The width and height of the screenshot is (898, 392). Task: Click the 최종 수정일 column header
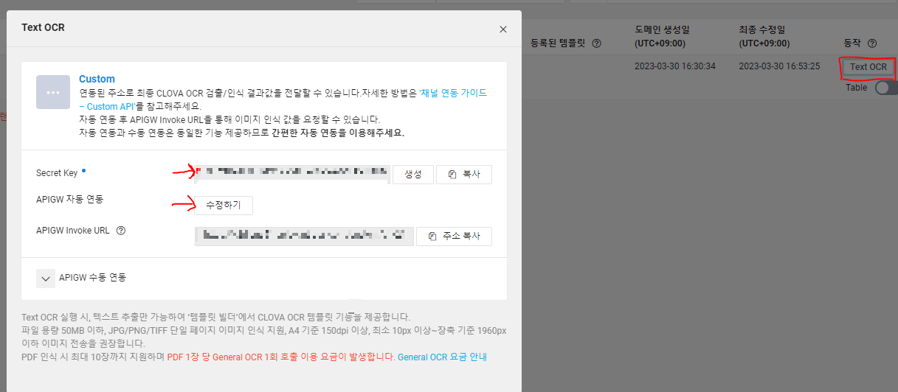[x=764, y=29]
